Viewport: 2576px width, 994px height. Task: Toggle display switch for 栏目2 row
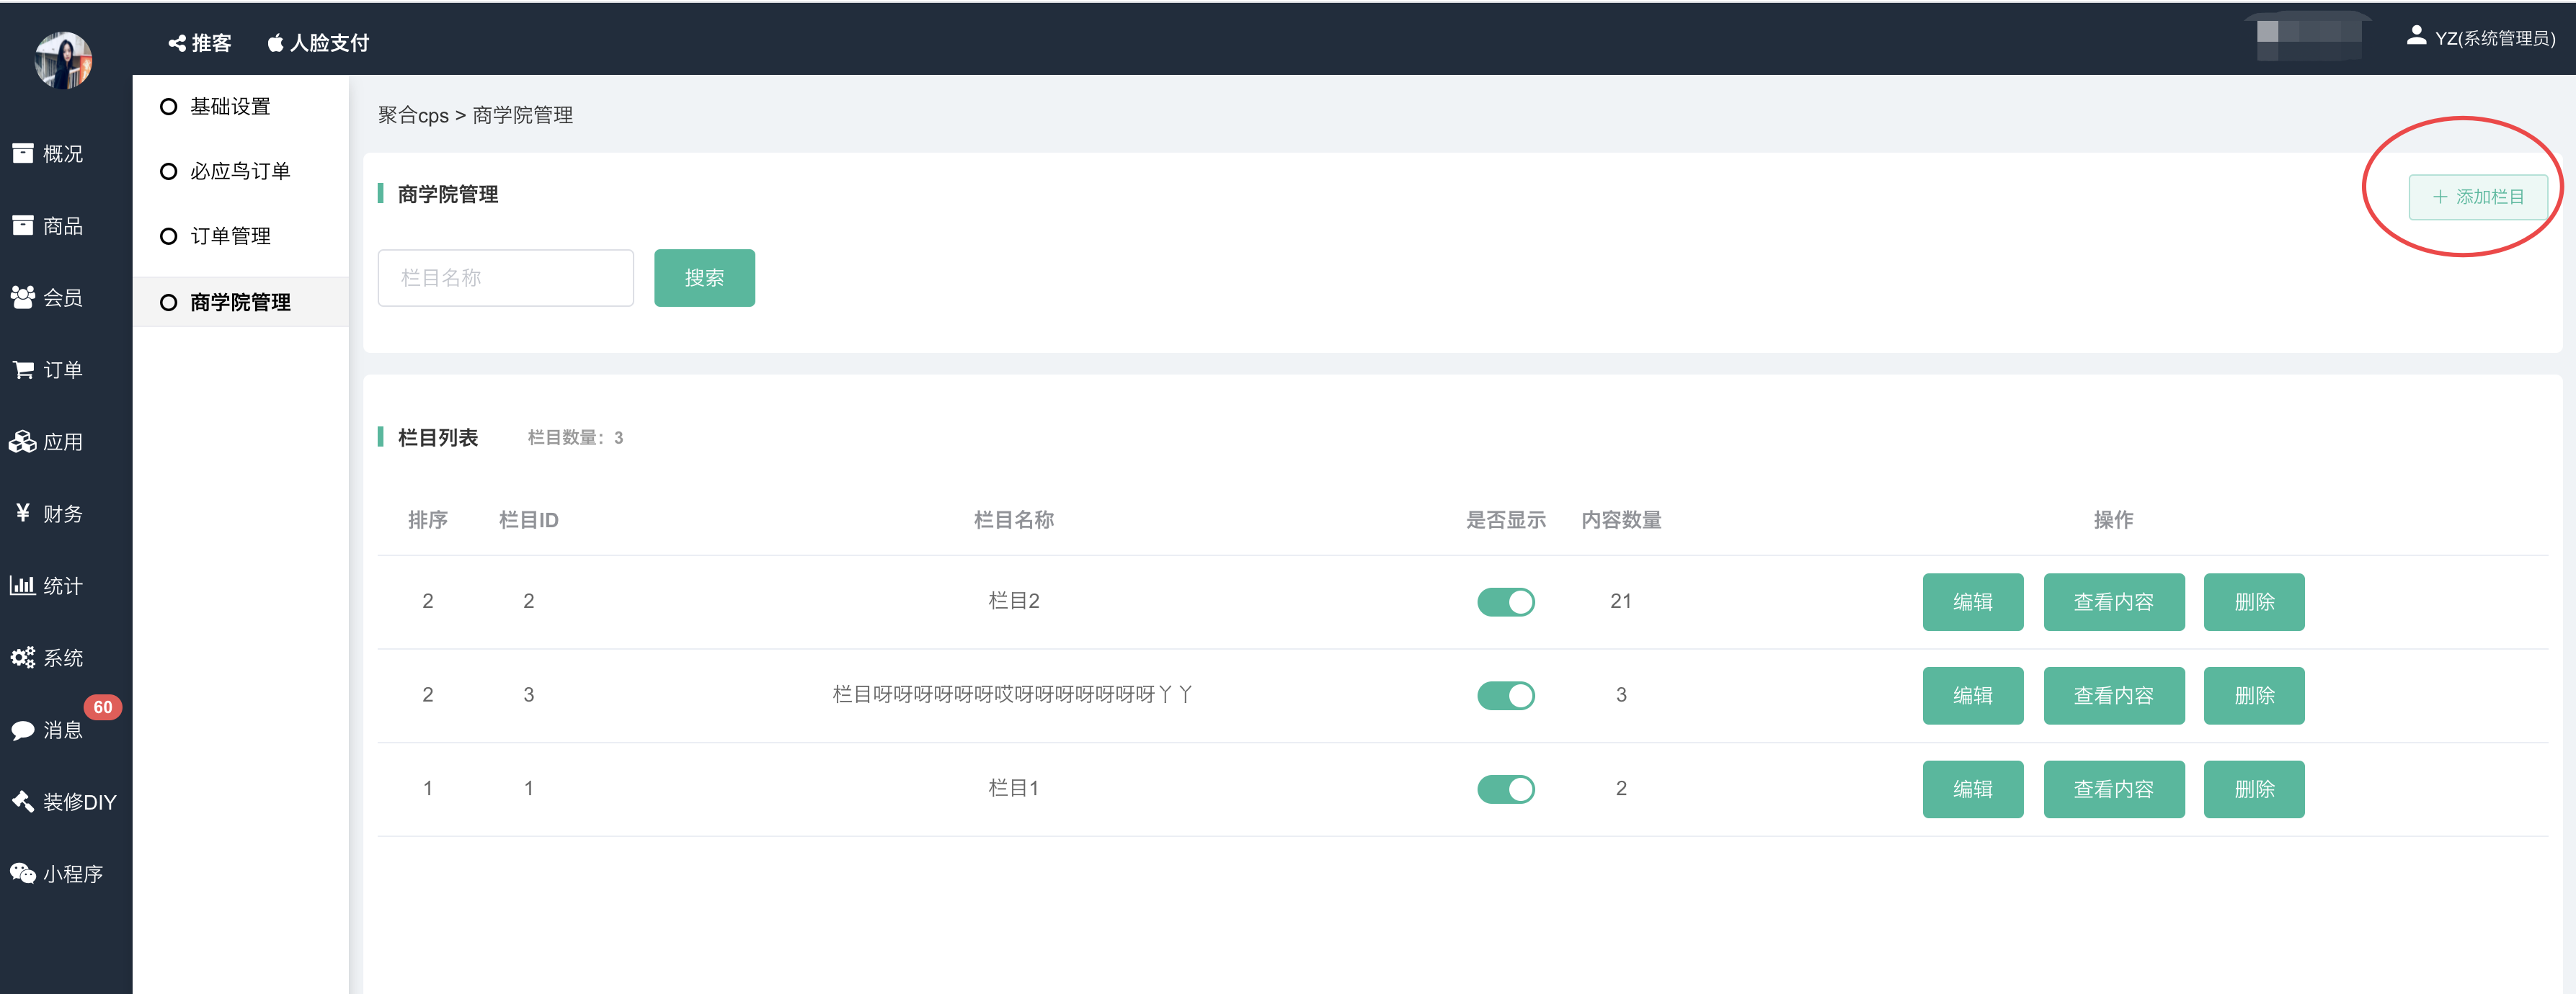pos(1505,601)
